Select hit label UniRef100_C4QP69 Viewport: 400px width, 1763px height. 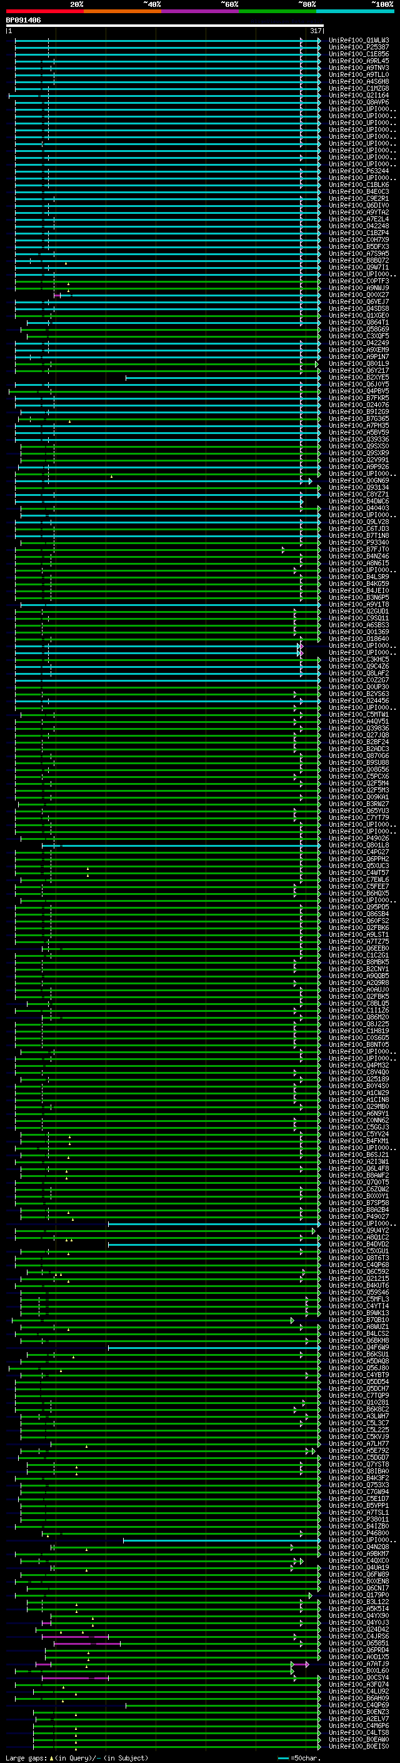coord(359,1705)
